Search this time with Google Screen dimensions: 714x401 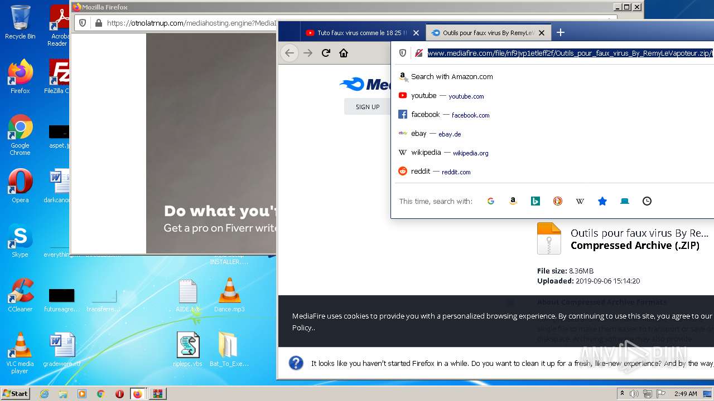tap(491, 201)
